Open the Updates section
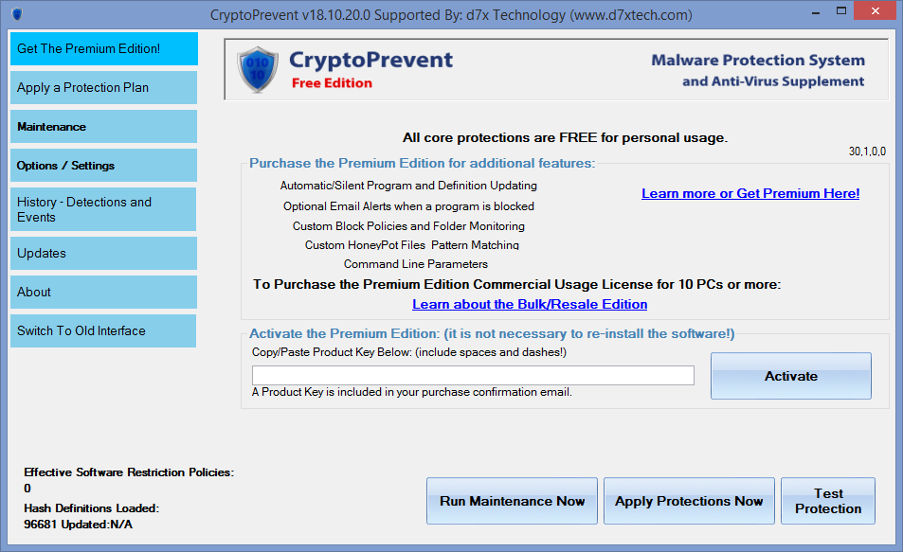 click(103, 253)
